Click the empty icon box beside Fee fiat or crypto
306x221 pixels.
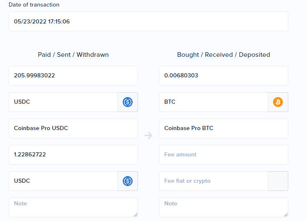(x=278, y=181)
